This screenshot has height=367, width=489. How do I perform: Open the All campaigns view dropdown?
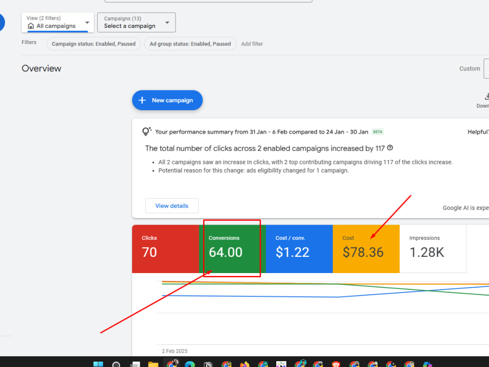[x=58, y=23]
